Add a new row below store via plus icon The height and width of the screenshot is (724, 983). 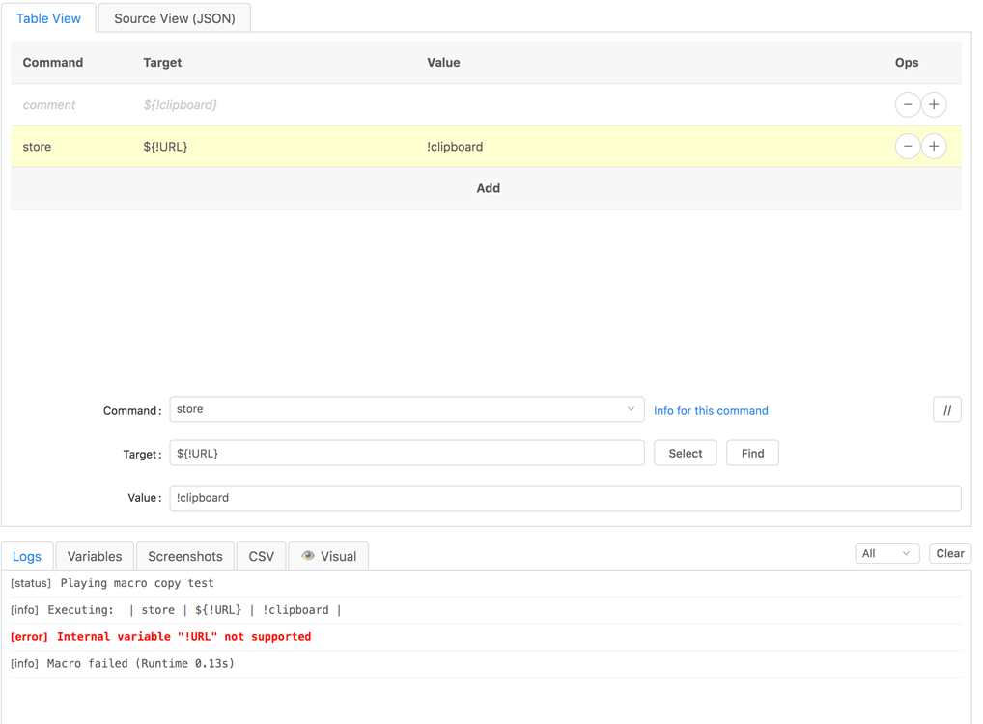coord(934,146)
